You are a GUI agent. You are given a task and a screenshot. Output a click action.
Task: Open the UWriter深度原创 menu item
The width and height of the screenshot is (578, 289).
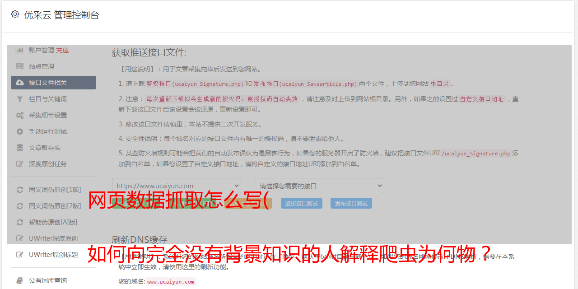[53, 238]
